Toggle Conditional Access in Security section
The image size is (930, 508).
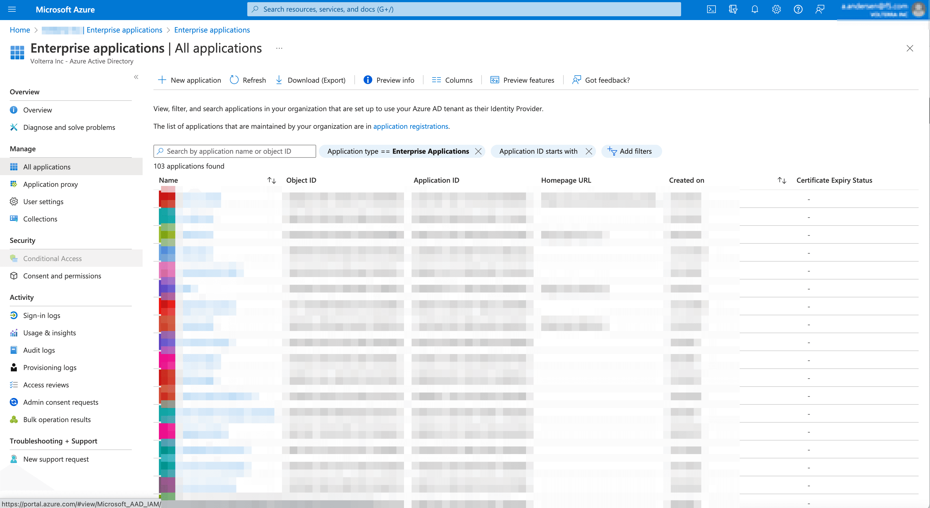pos(53,258)
